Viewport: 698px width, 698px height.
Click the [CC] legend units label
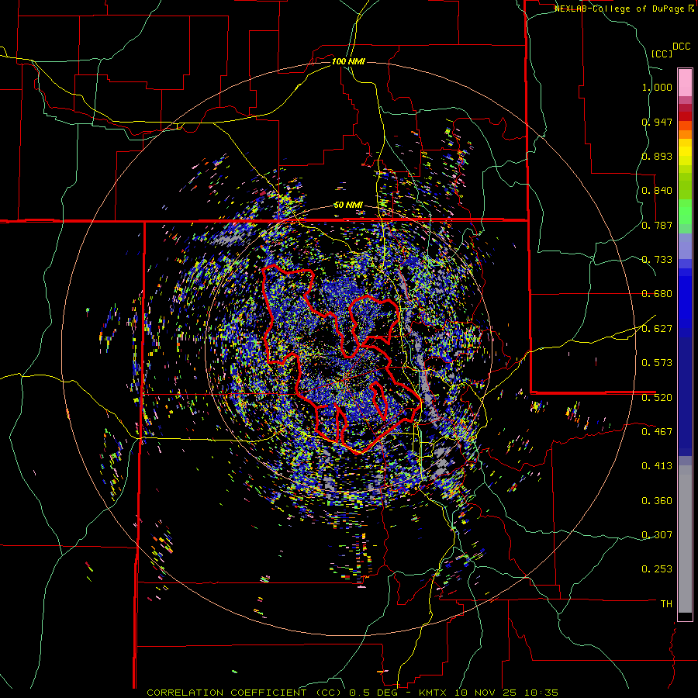(662, 54)
